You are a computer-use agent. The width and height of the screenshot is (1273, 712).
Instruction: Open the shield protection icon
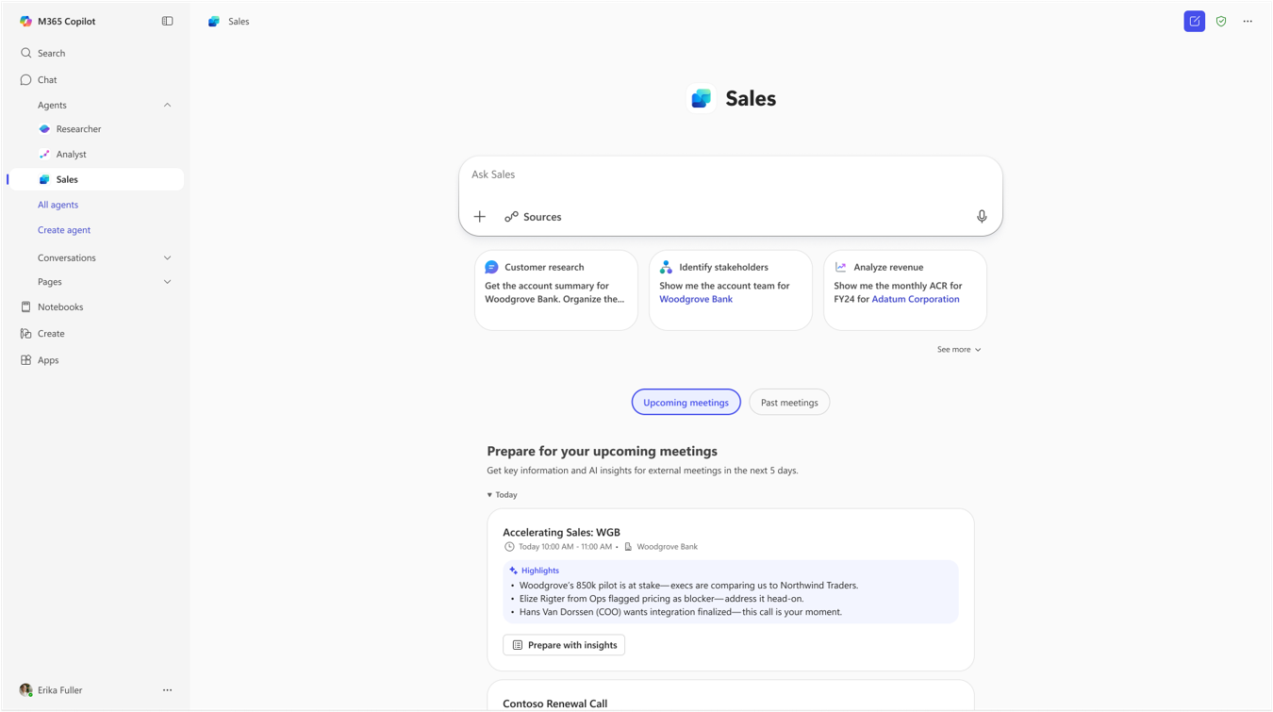point(1221,21)
